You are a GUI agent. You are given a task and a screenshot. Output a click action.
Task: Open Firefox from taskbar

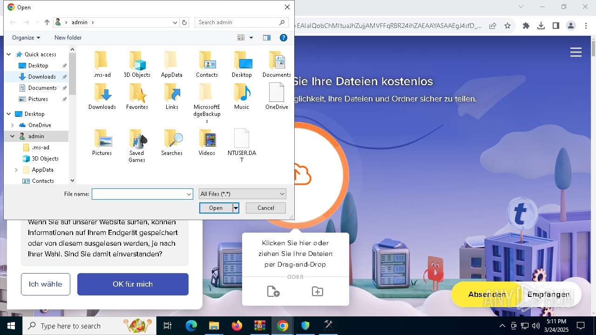[x=237, y=326]
